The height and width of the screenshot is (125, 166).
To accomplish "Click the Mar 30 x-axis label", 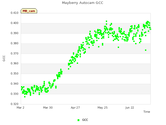I will tap(48, 108).
